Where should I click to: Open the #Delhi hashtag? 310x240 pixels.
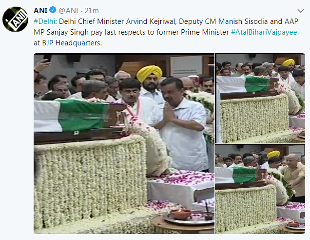(x=44, y=21)
